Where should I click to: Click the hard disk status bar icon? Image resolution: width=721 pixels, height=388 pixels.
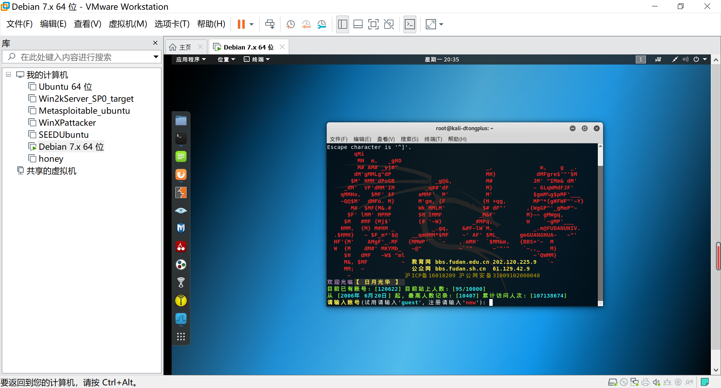click(x=612, y=382)
